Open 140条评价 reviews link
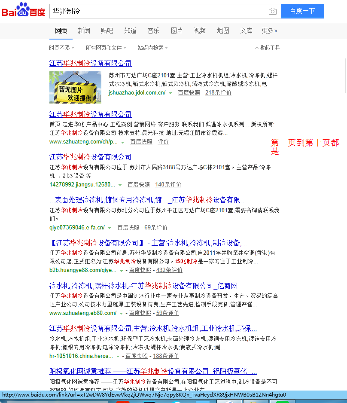Screen dimensions: 347x403 168,185
